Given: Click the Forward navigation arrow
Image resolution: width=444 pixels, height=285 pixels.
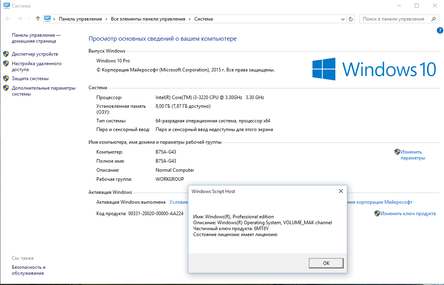Looking at the screenshot, I should click(19, 19).
